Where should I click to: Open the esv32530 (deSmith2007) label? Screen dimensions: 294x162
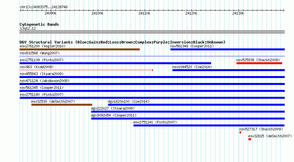53,101
